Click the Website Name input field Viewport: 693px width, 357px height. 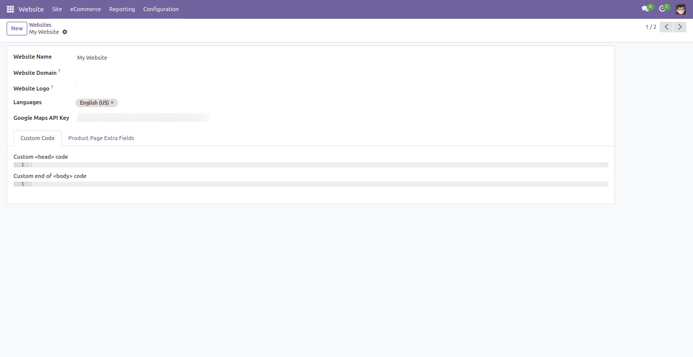pos(342,58)
